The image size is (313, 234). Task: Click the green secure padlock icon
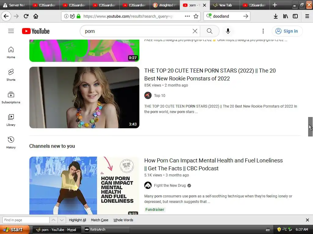(79, 16)
